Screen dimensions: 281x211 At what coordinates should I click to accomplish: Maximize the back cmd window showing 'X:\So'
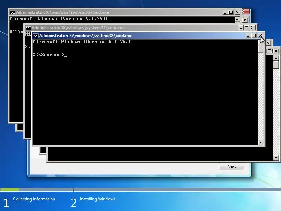231,12
